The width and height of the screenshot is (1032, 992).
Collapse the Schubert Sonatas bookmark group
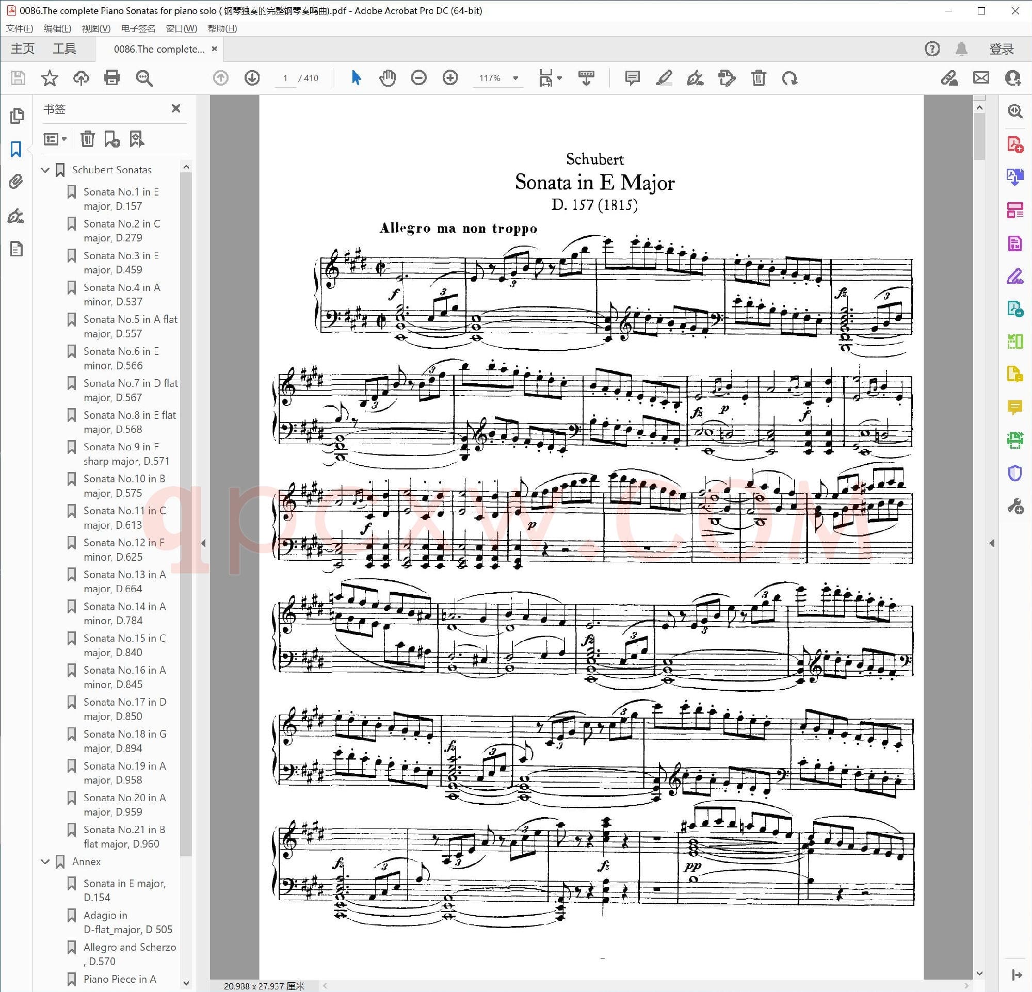pyautogui.click(x=45, y=170)
